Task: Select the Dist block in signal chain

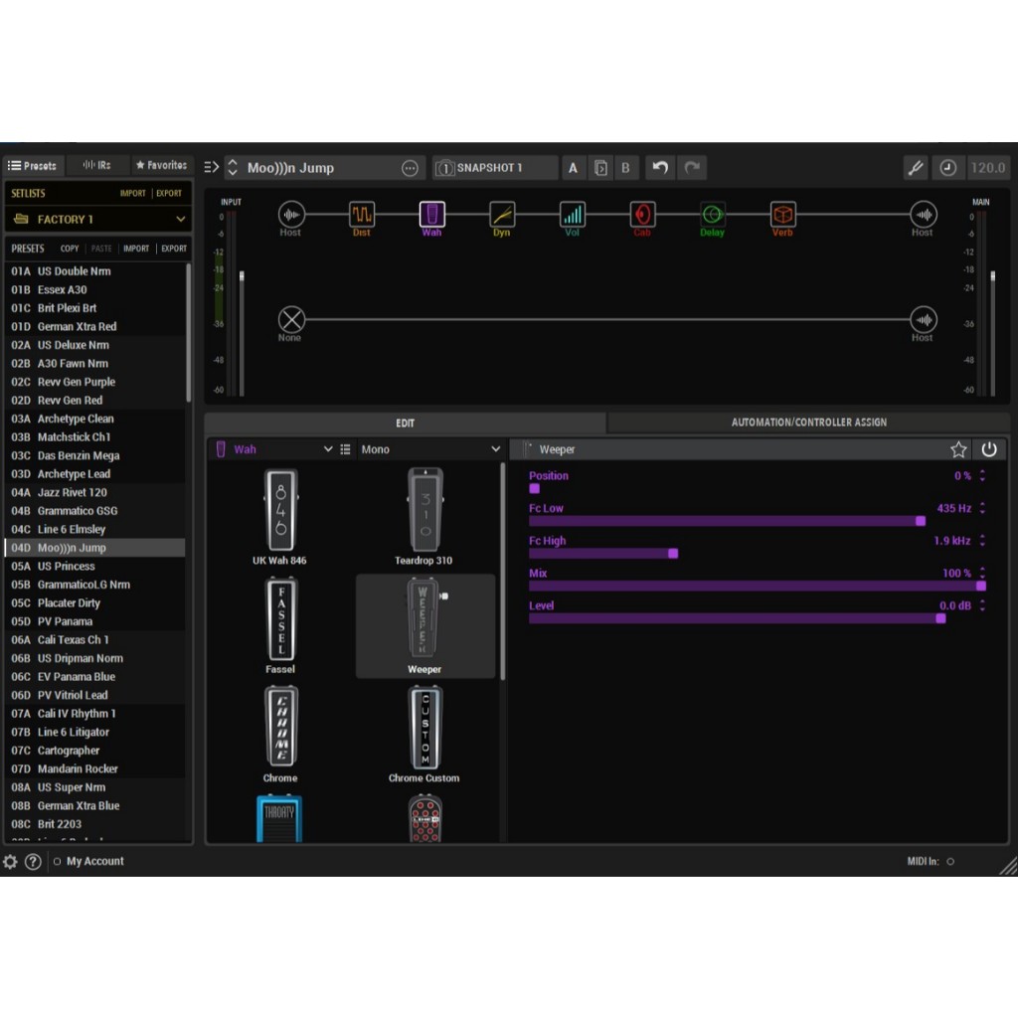Action: click(x=362, y=215)
